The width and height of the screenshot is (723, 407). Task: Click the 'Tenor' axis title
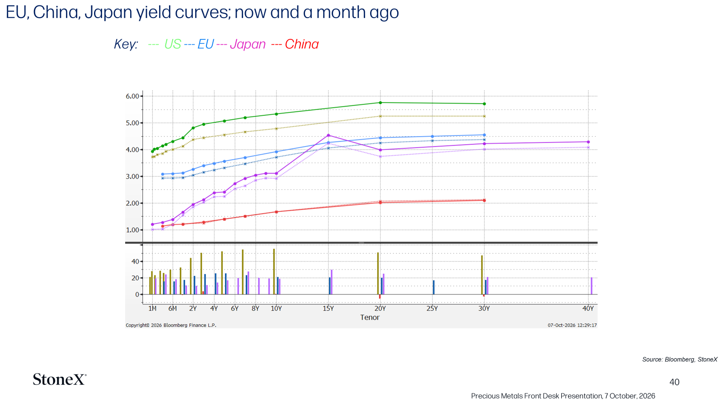[370, 317]
